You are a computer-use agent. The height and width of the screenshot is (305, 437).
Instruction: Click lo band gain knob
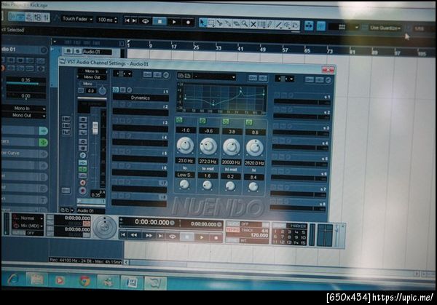coord(185,145)
